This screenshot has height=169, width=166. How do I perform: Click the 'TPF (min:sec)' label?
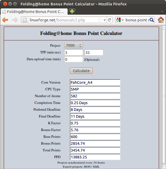(50, 52)
